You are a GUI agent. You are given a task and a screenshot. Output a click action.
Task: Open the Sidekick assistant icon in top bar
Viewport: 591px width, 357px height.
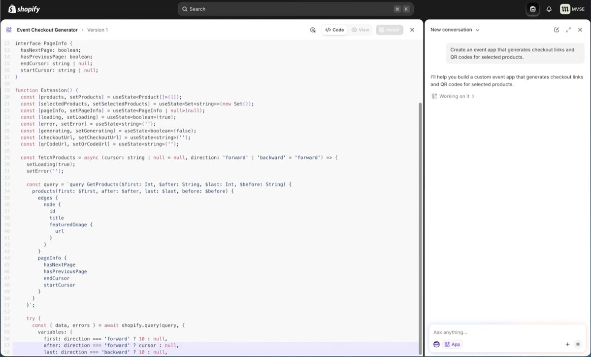[x=532, y=9]
